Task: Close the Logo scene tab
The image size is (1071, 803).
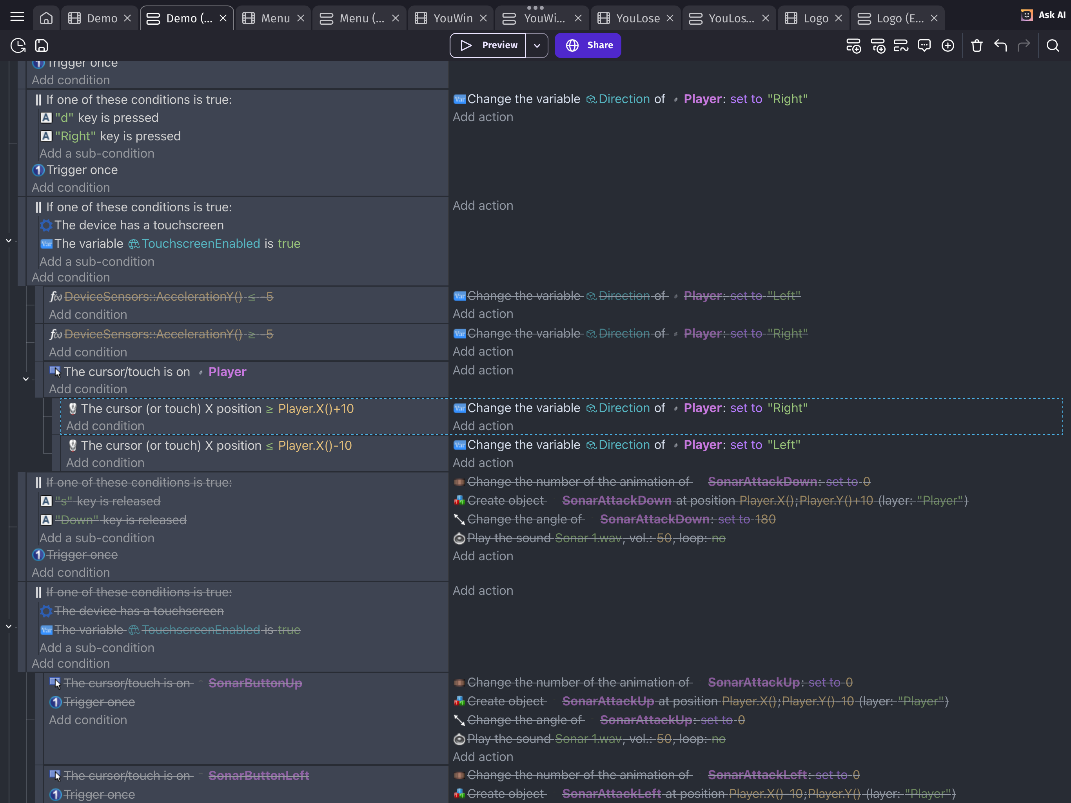Action: tap(839, 18)
